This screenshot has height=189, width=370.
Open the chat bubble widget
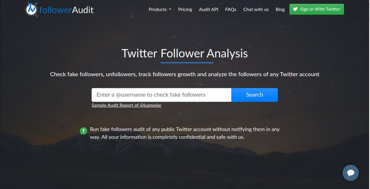tap(350, 173)
